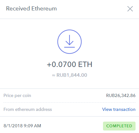Click the circular receive download icon
The height and width of the screenshot is (133, 139).
click(x=69, y=42)
